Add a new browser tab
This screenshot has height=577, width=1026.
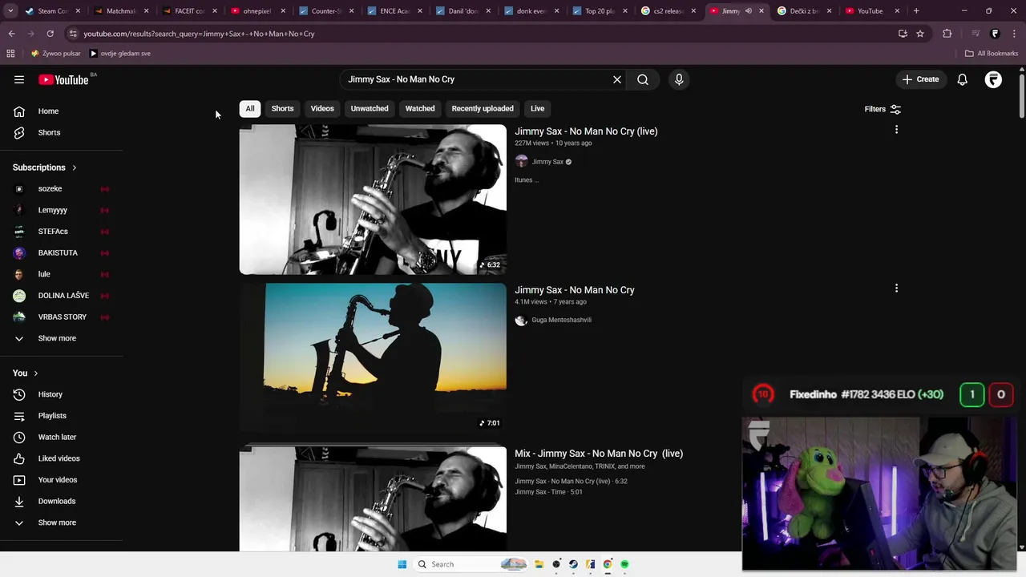[x=916, y=11]
